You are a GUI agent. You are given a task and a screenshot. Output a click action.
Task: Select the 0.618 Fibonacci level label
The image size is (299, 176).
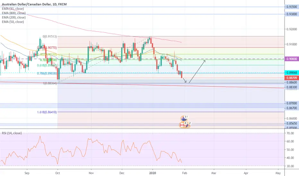point(47,65)
